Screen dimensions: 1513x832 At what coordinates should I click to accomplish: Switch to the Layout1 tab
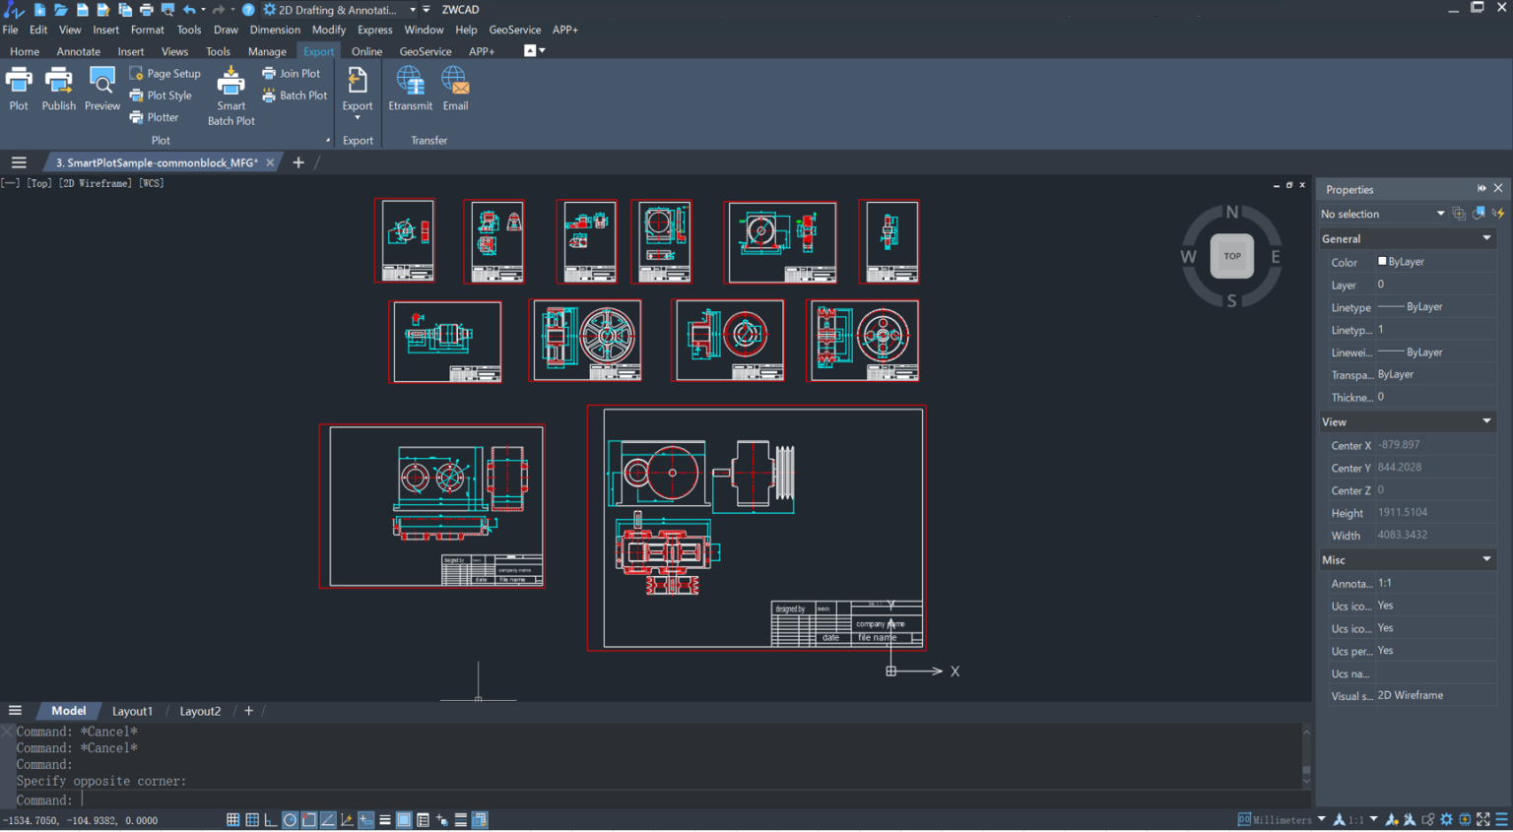point(132,710)
